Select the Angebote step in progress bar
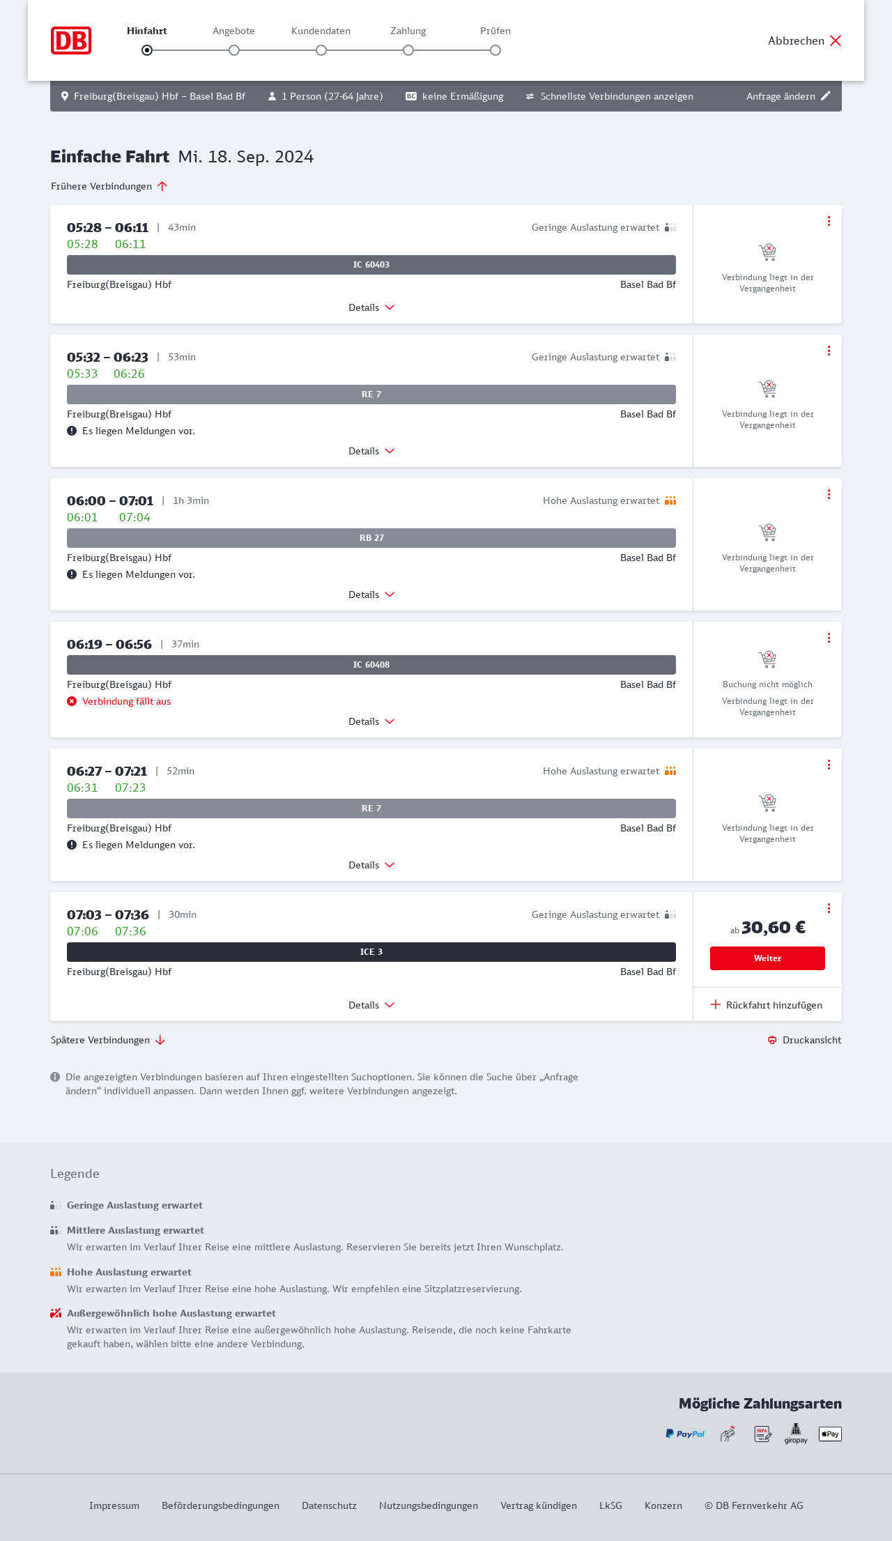 click(234, 50)
